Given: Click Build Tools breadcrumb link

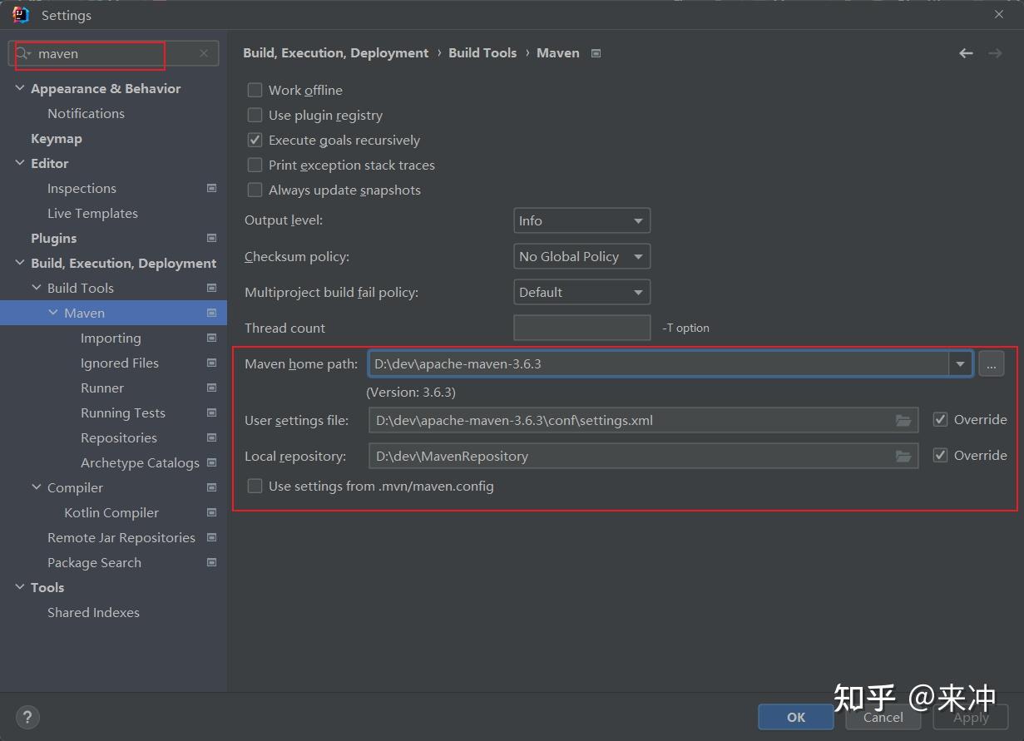Looking at the screenshot, I should point(482,52).
